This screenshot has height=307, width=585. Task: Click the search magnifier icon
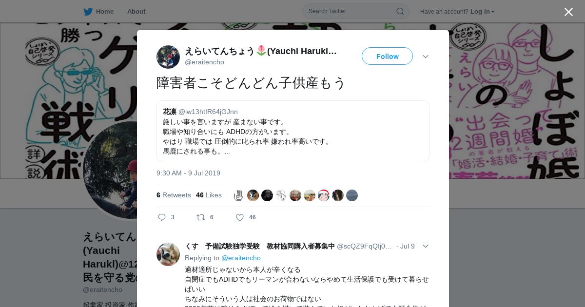pyautogui.click(x=400, y=11)
